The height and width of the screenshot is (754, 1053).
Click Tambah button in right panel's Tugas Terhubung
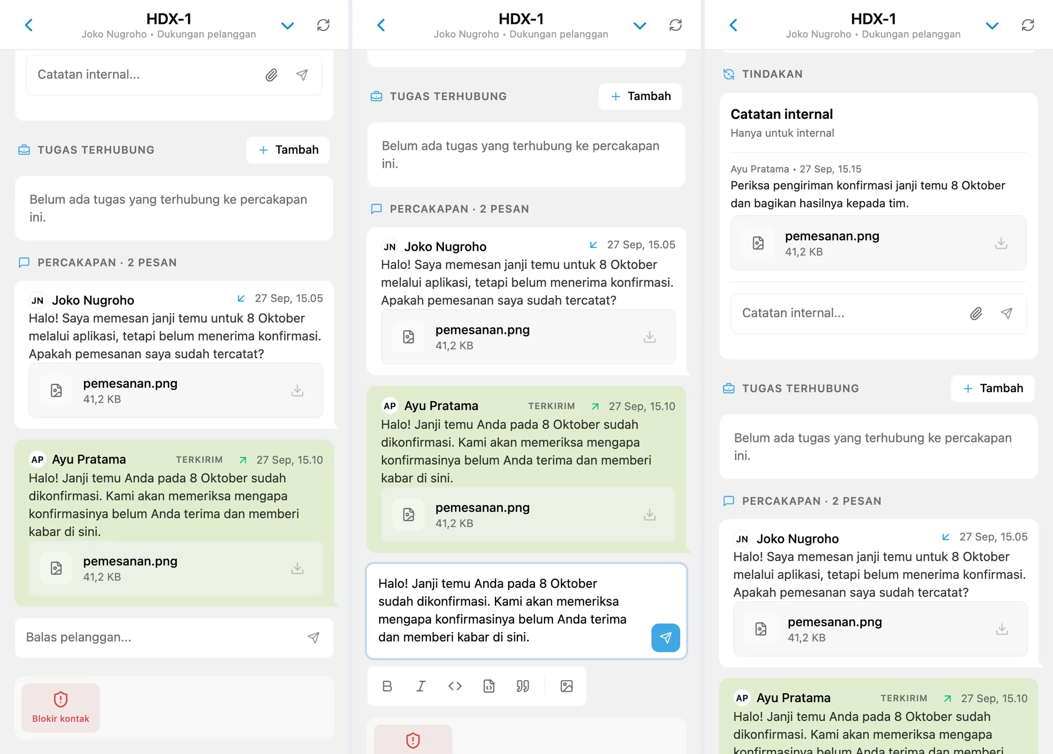pyautogui.click(x=993, y=388)
